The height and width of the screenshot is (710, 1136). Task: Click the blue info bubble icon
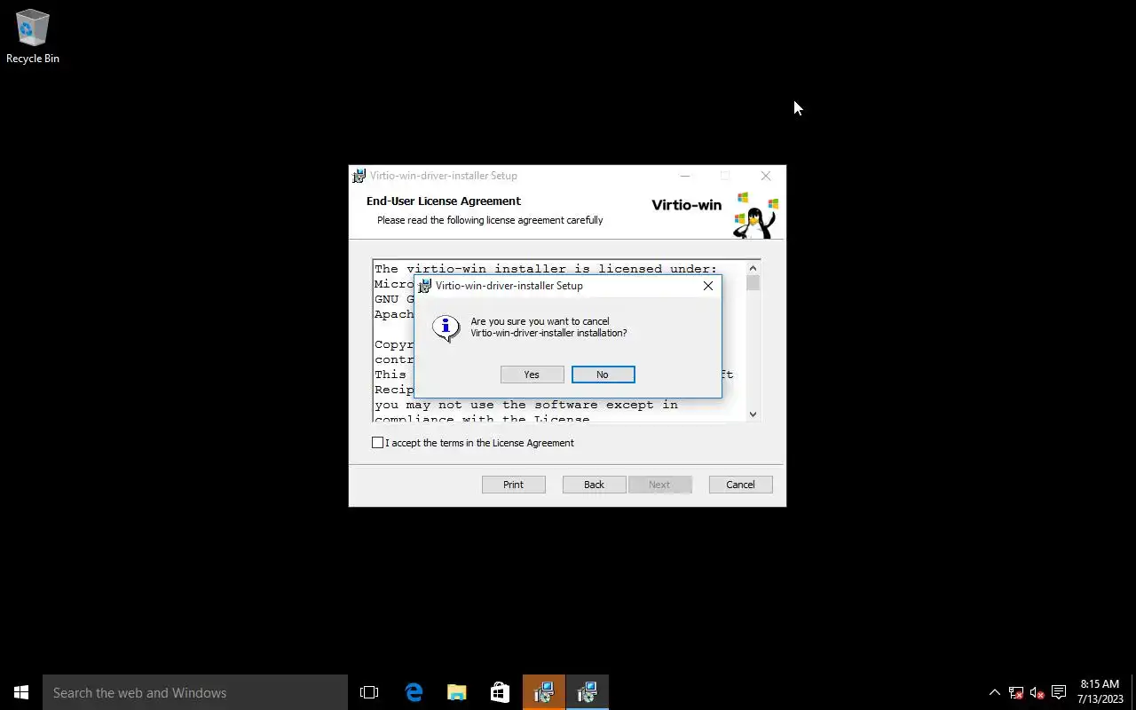(446, 327)
